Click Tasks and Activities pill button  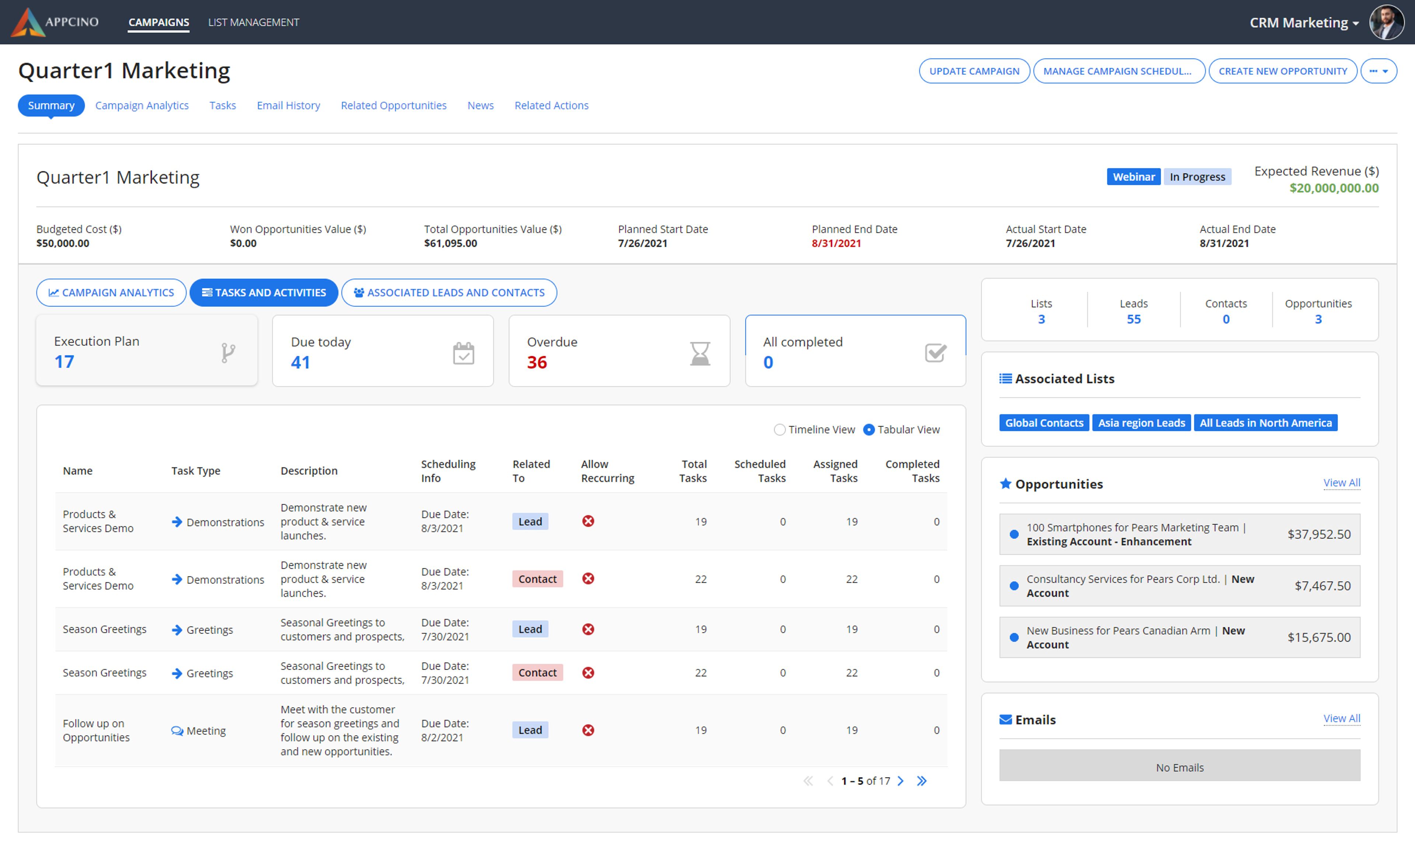click(263, 293)
